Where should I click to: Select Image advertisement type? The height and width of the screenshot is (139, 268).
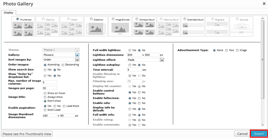237,50
